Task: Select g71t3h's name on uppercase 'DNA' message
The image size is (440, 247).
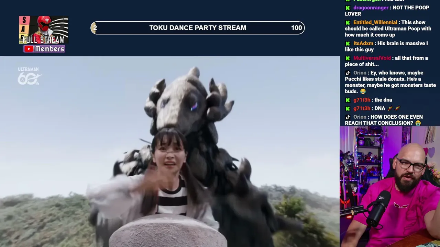Action: click(362, 108)
